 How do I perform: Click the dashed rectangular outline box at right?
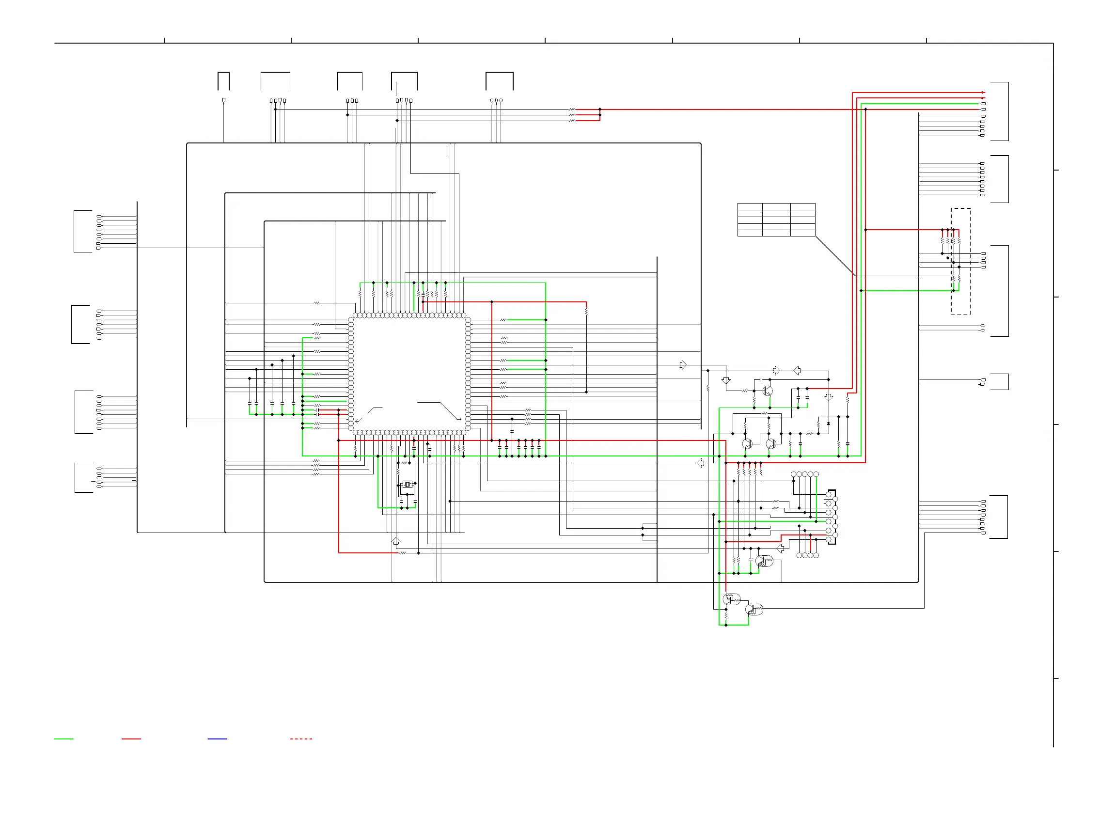[x=960, y=261]
